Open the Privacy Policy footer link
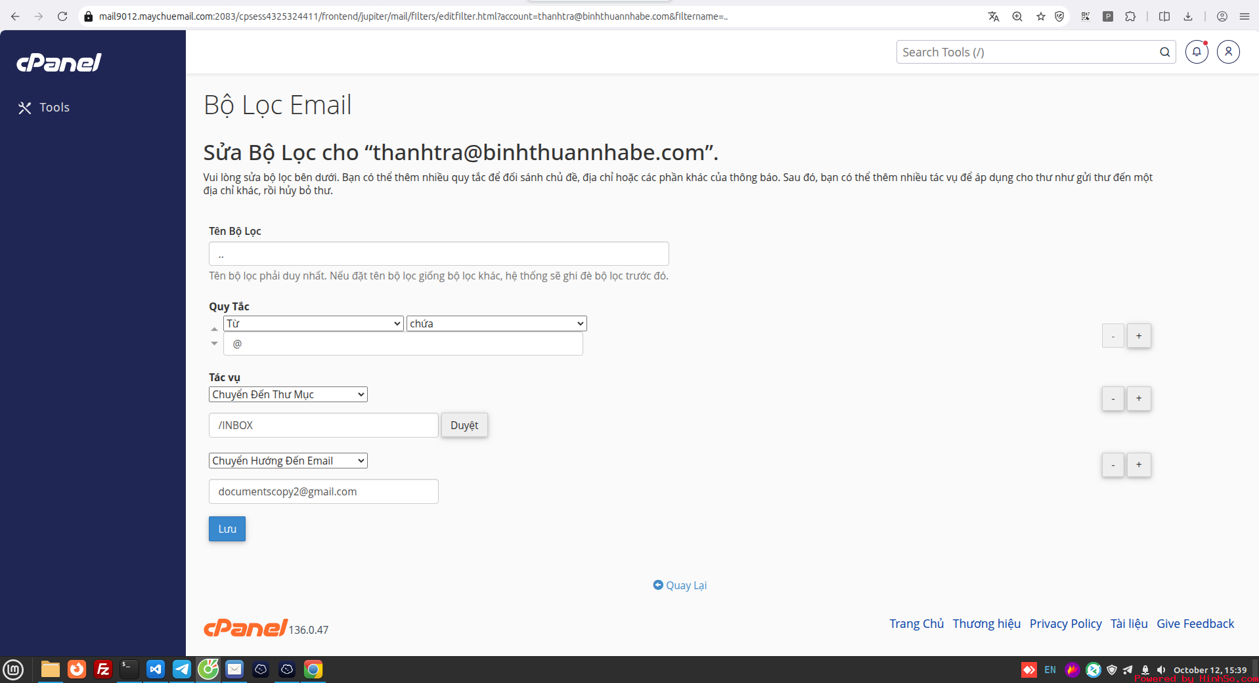The image size is (1259, 683). pos(1065,624)
